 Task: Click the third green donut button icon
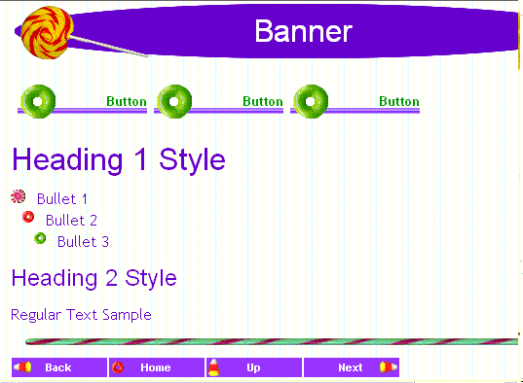[311, 101]
